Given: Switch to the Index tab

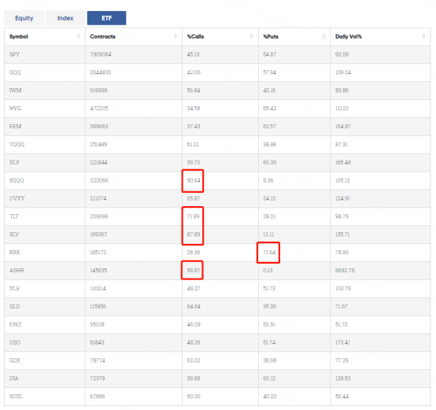Looking at the screenshot, I should click(x=65, y=18).
